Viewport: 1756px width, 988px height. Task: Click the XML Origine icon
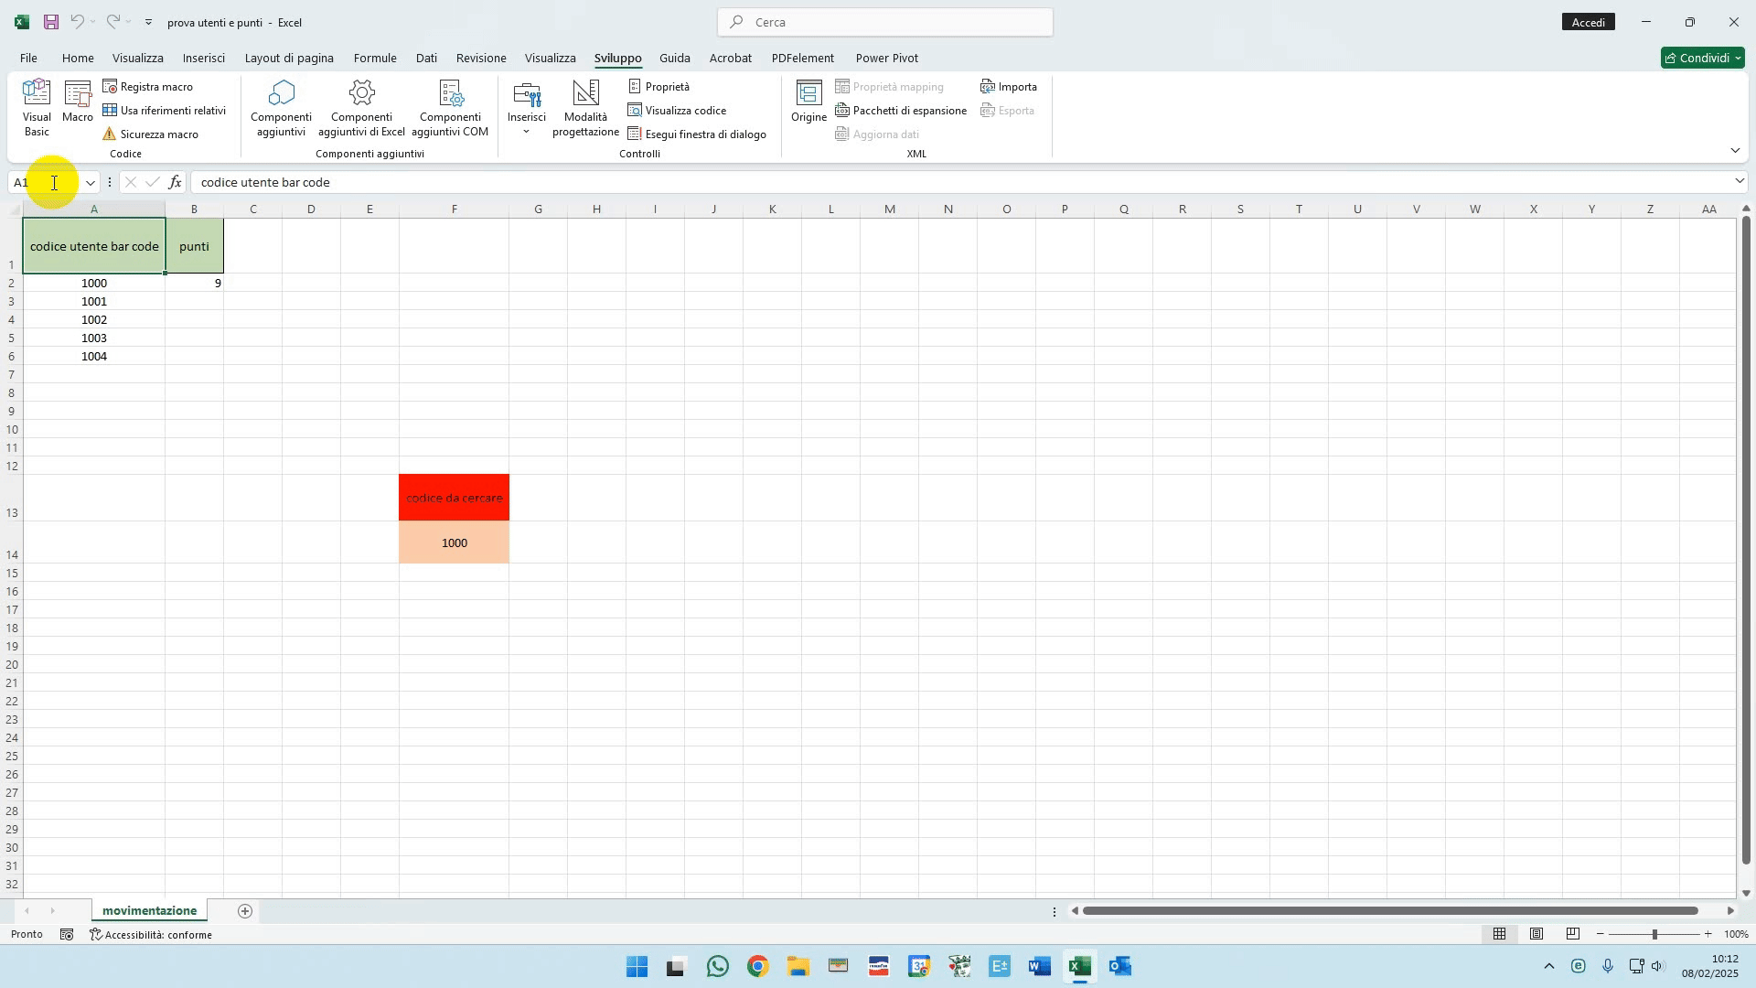(x=808, y=102)
